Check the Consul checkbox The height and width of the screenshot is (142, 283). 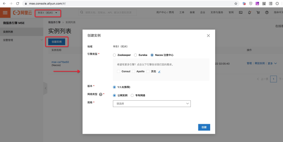click(119, 71)
